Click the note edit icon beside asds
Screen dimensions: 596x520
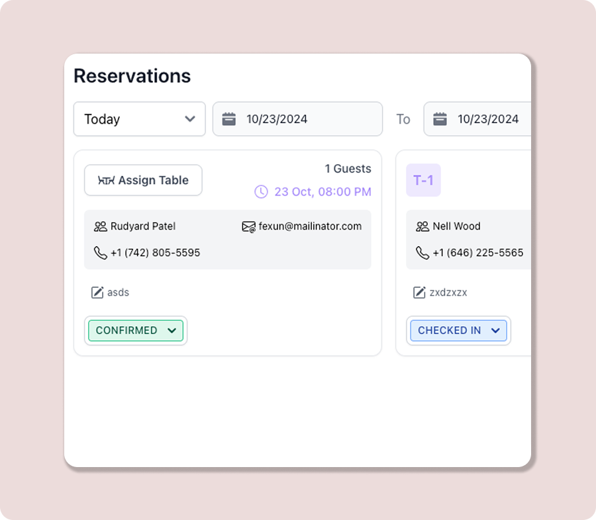point(97,292)
